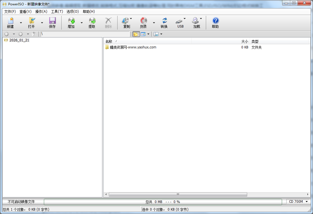Expand the dropdown arrow next to 新建

(21, 23)
